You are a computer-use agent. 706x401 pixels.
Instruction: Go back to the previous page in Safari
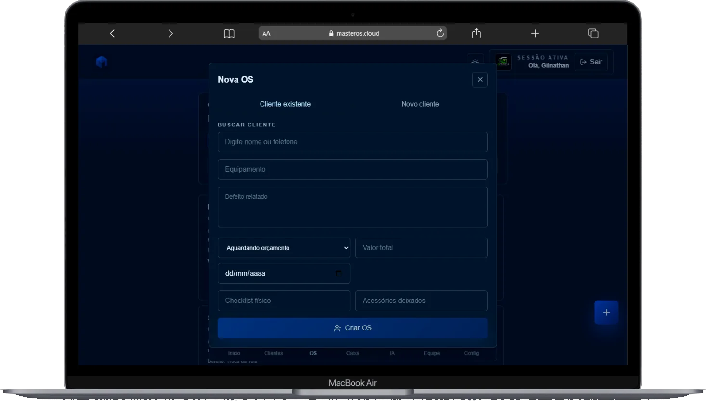click(112, 33)
